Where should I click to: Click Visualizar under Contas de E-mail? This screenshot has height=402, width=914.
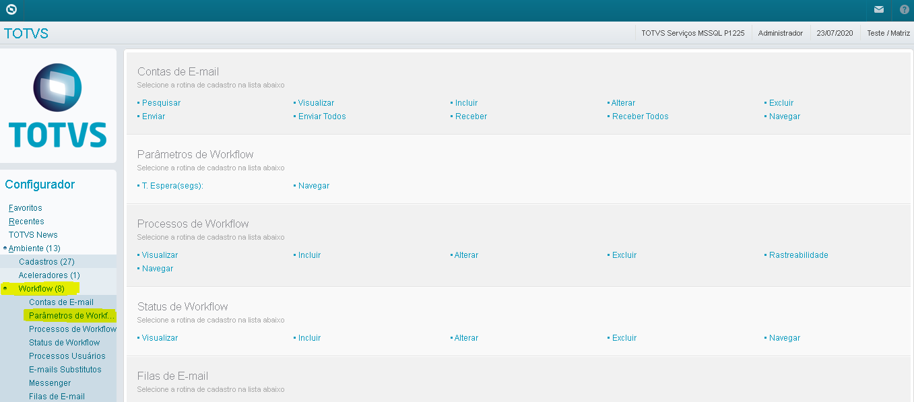pyautogui.click(x=316, y=103)
